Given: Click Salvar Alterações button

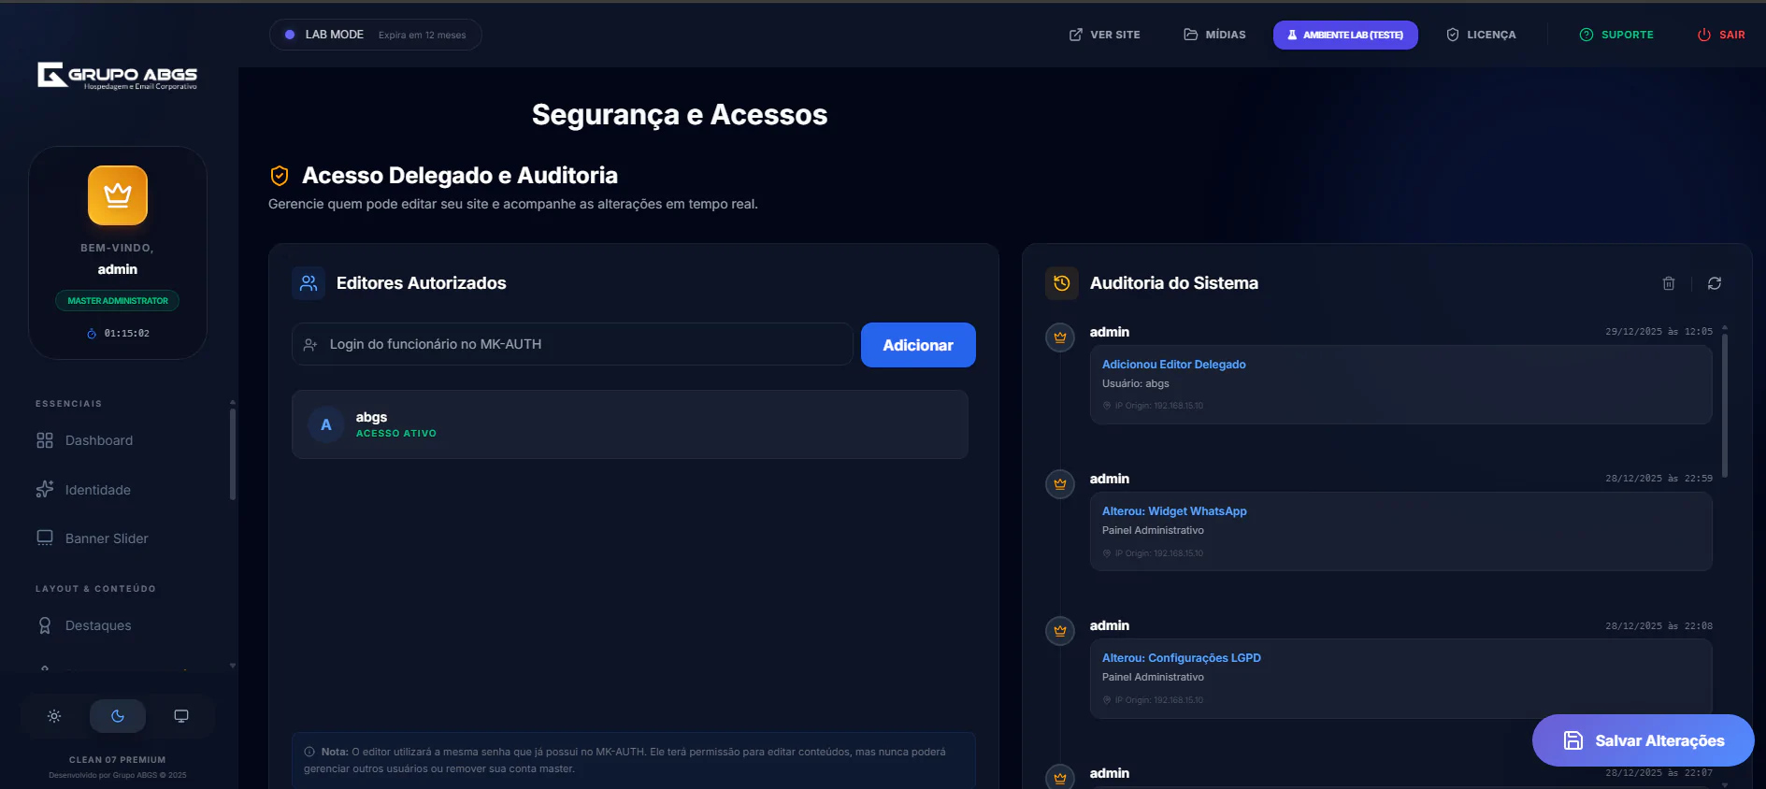Looking at the screenshot, I should [1643, 740].
